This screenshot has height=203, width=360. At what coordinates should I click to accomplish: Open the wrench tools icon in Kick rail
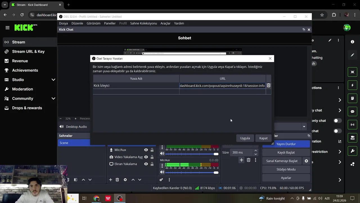coord(352,151)
